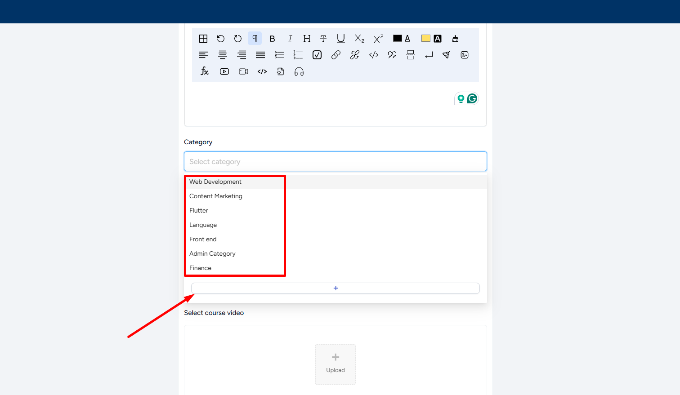Insert audio with the headphones icon
The width and height of the screenshot is (680, 395).
point(299,72)
